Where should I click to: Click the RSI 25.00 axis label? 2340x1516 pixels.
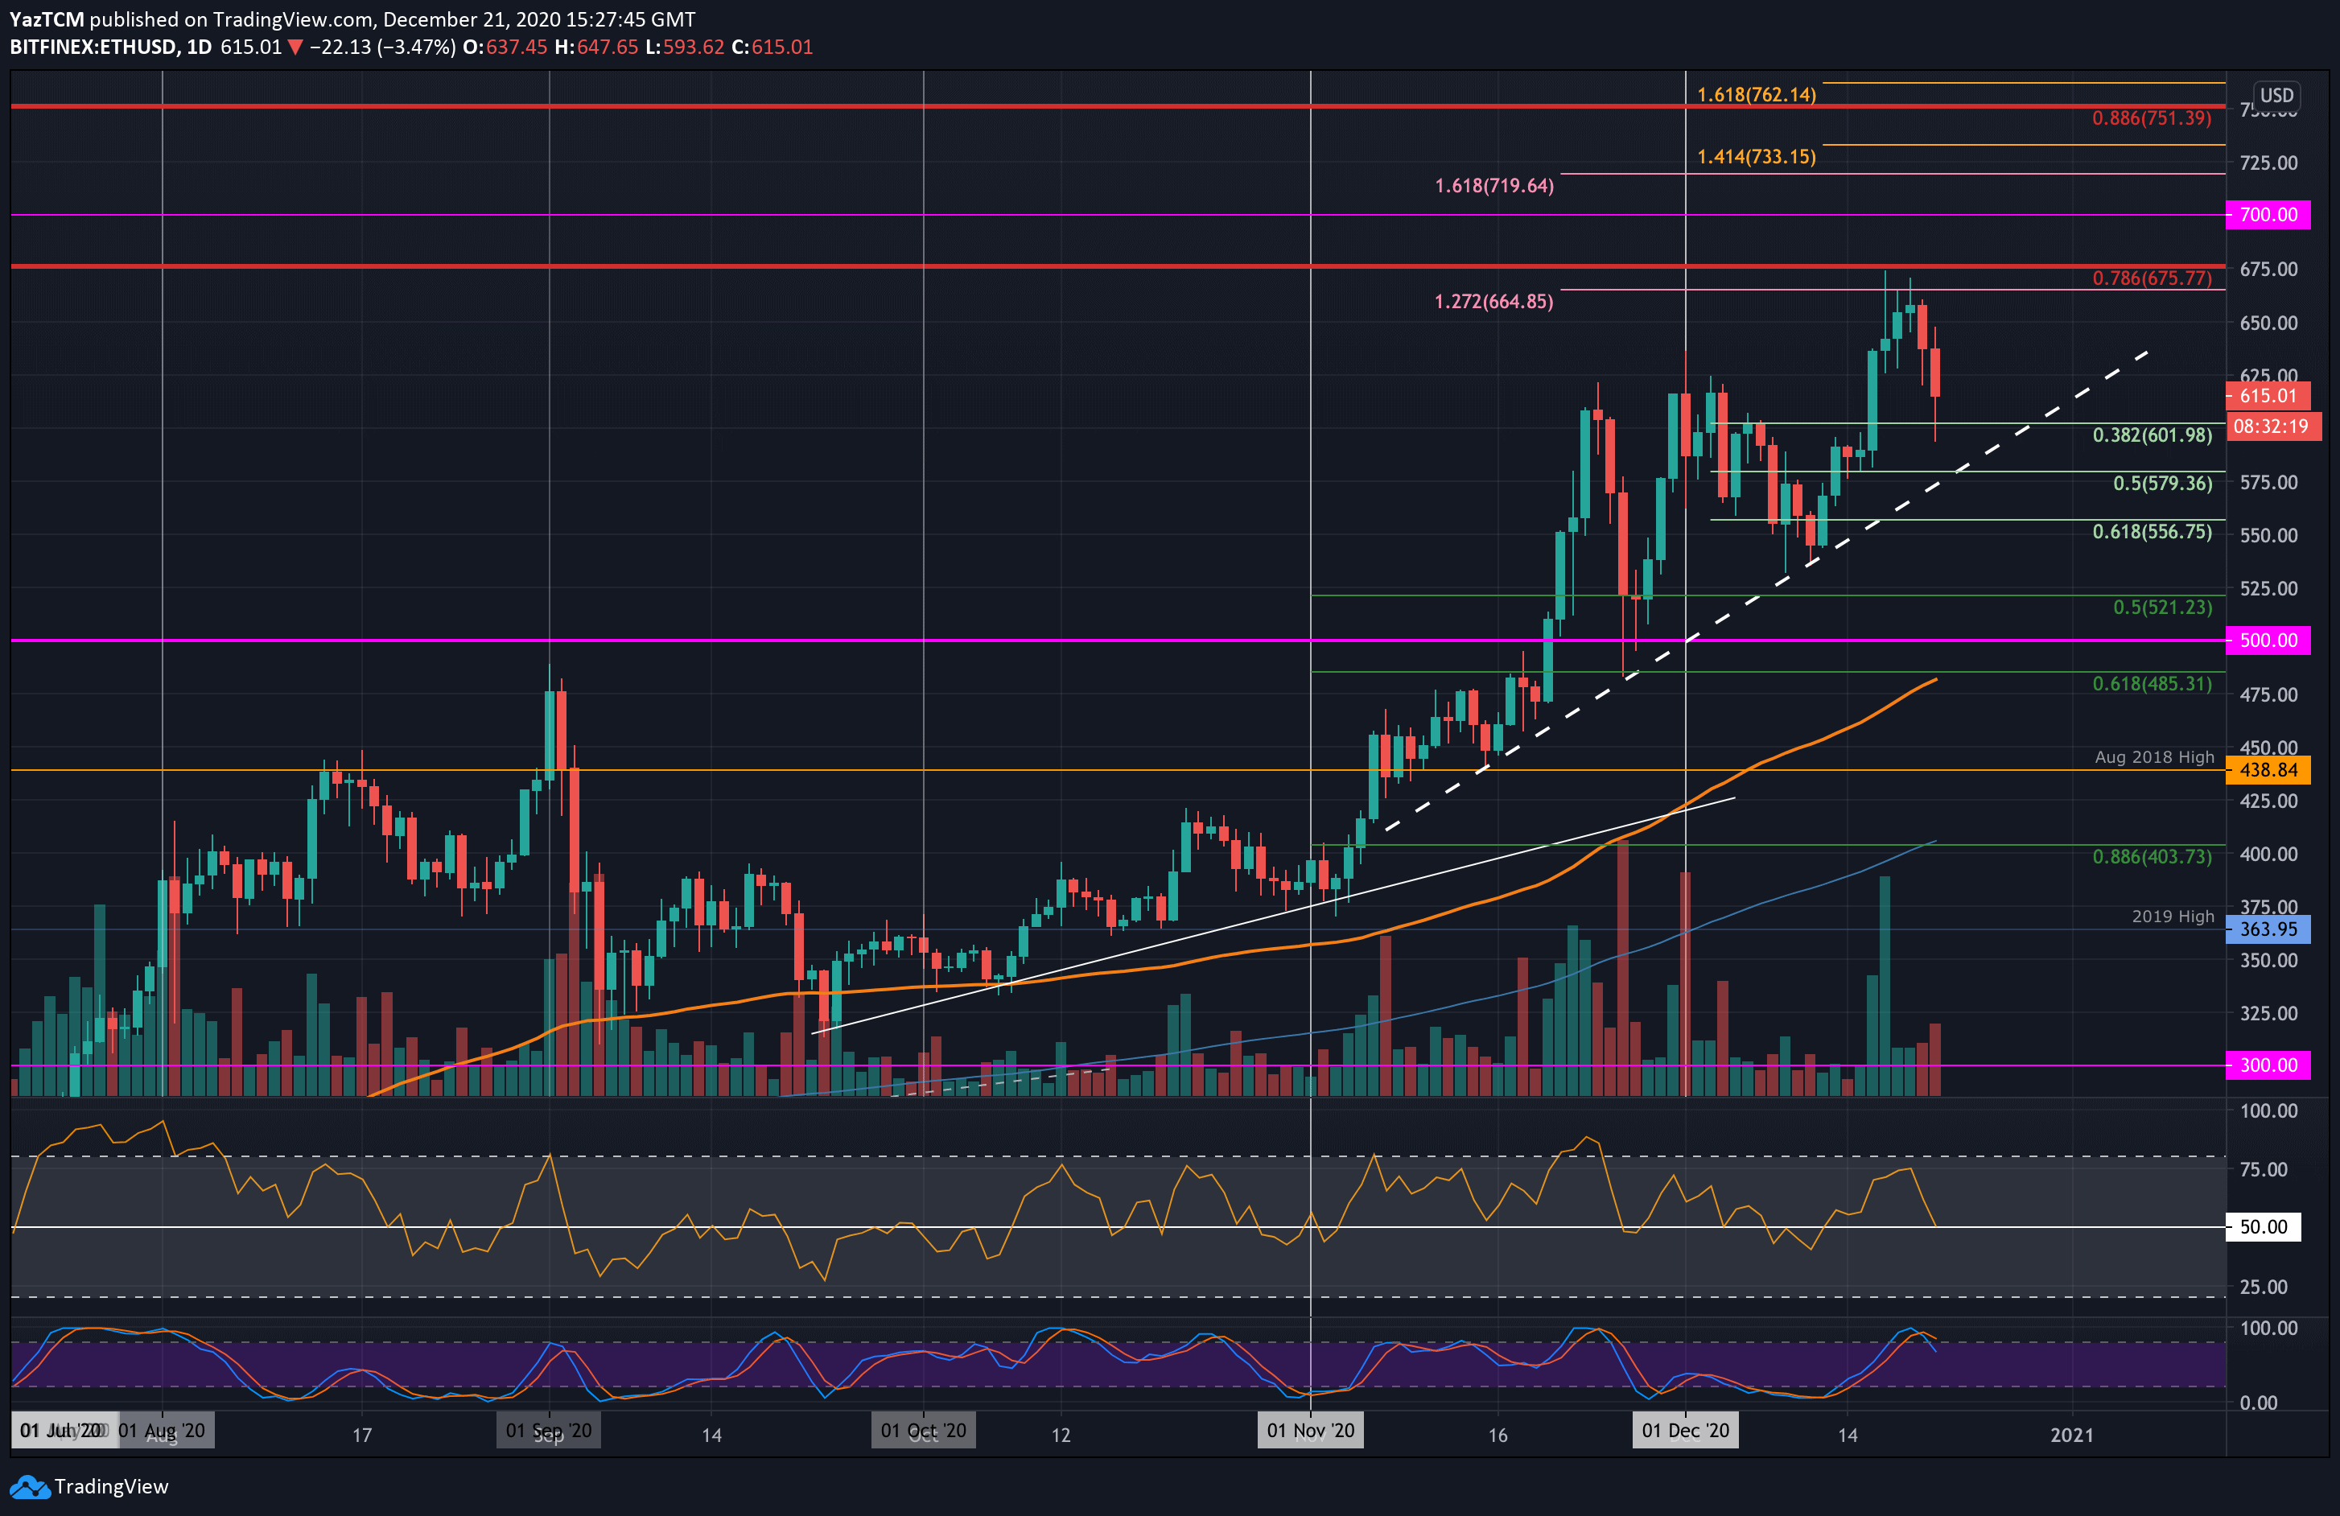(x=2264, y=1287)
